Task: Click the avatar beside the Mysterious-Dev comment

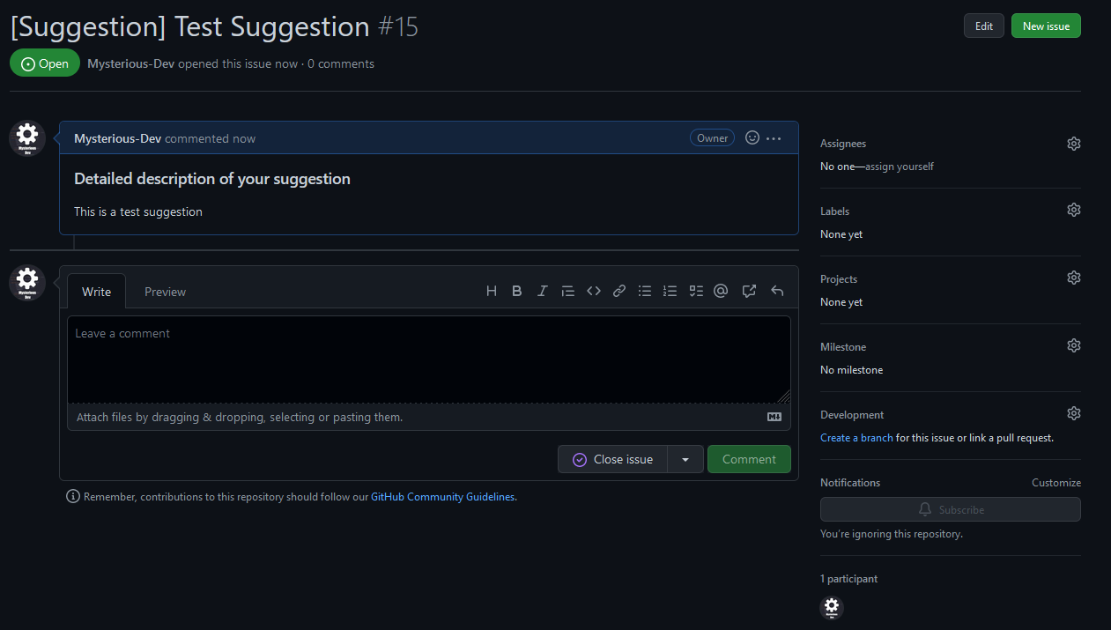Action: [x=27, y=138]
